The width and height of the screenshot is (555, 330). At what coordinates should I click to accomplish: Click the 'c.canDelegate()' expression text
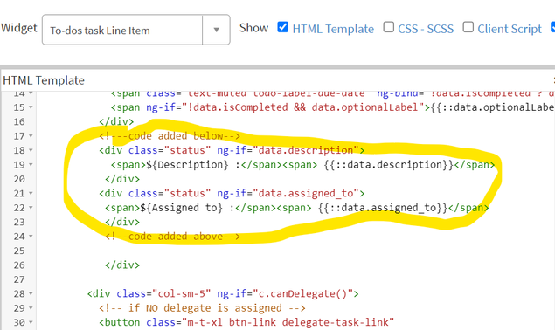303,293
